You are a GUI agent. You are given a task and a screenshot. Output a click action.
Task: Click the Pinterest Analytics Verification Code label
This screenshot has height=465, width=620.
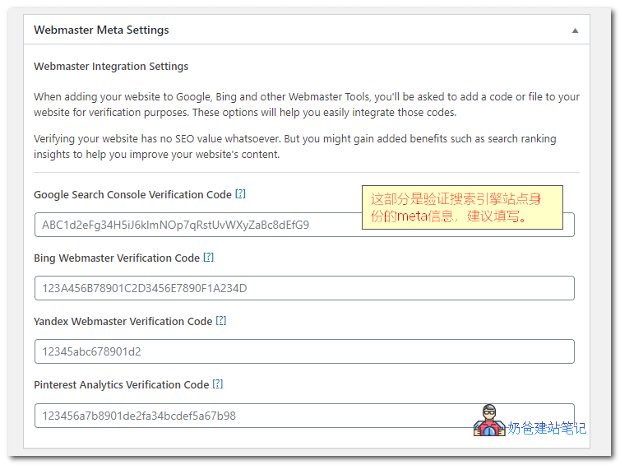pos(122,384)
